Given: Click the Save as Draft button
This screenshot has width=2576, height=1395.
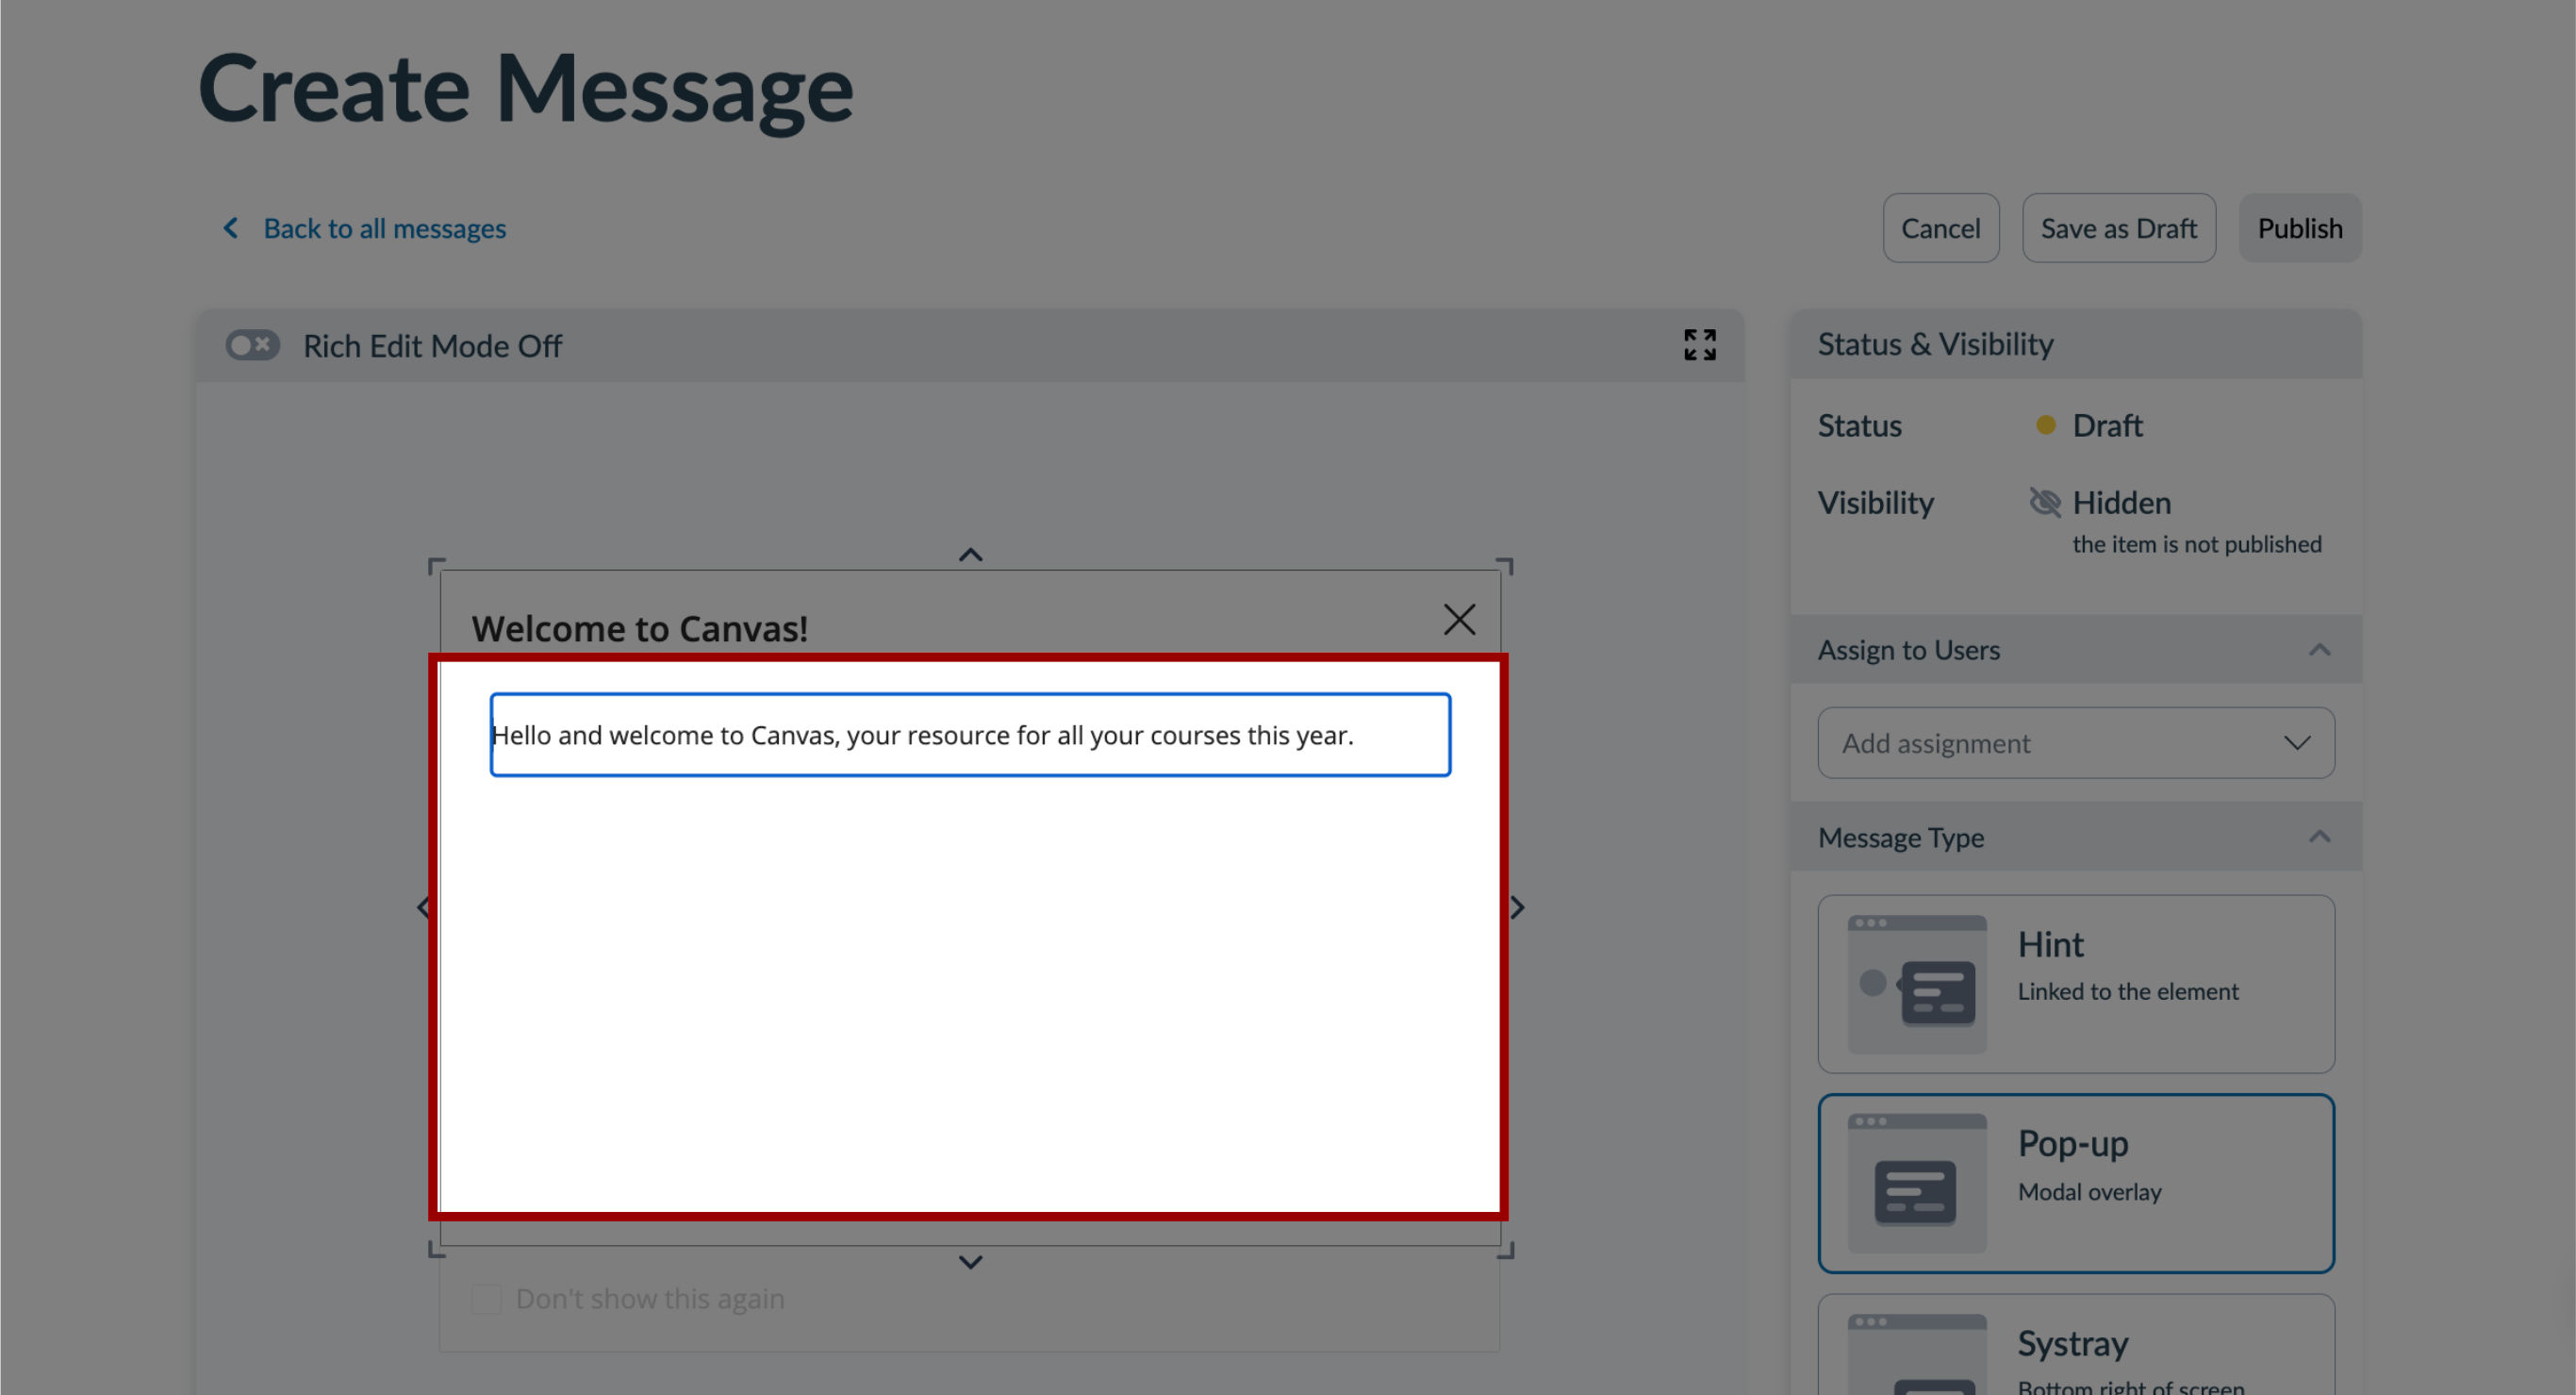Looking at the screenshot, I should [x=2118, y=226].
